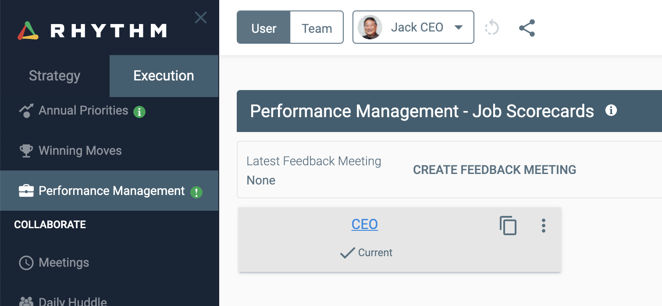
Task: Click the share icon in header
Action: pos(527,28)
